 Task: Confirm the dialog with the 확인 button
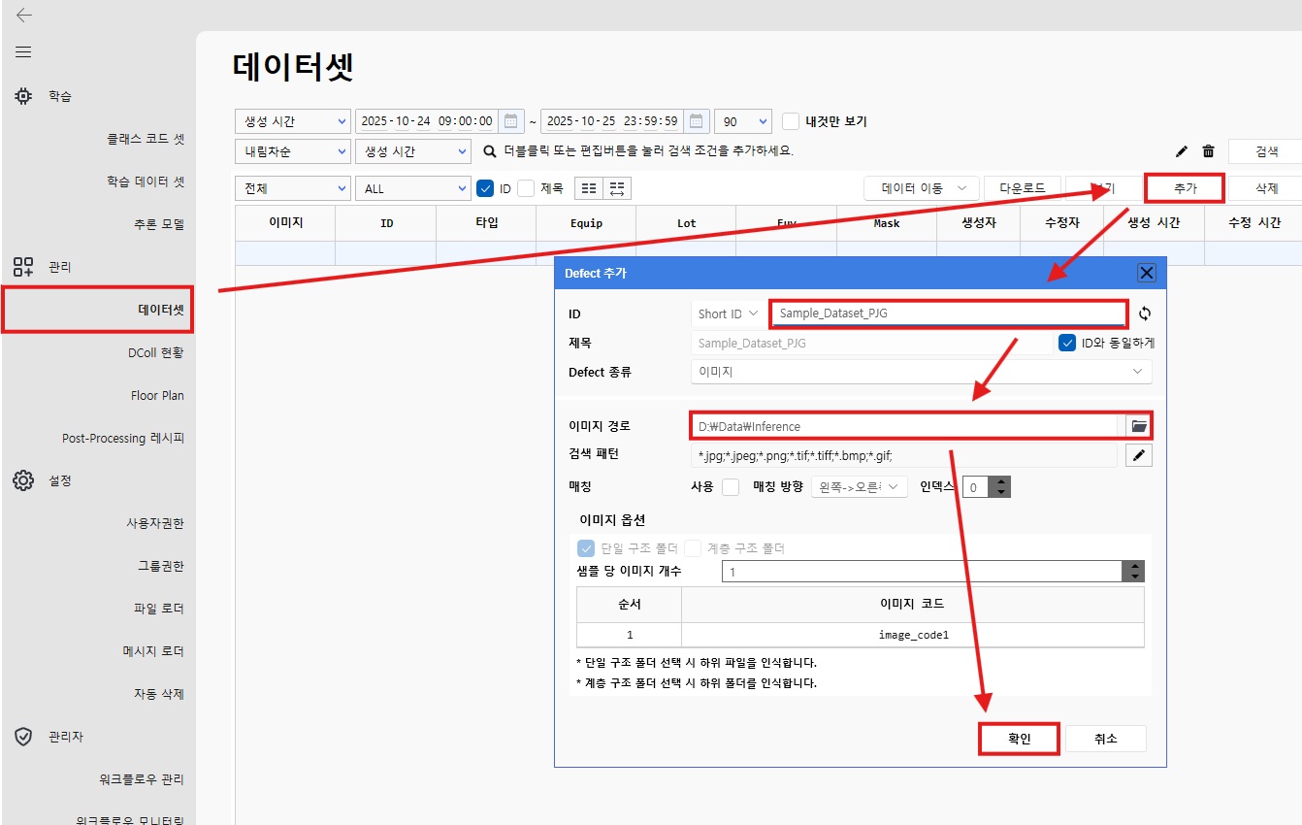point(1019,738)
